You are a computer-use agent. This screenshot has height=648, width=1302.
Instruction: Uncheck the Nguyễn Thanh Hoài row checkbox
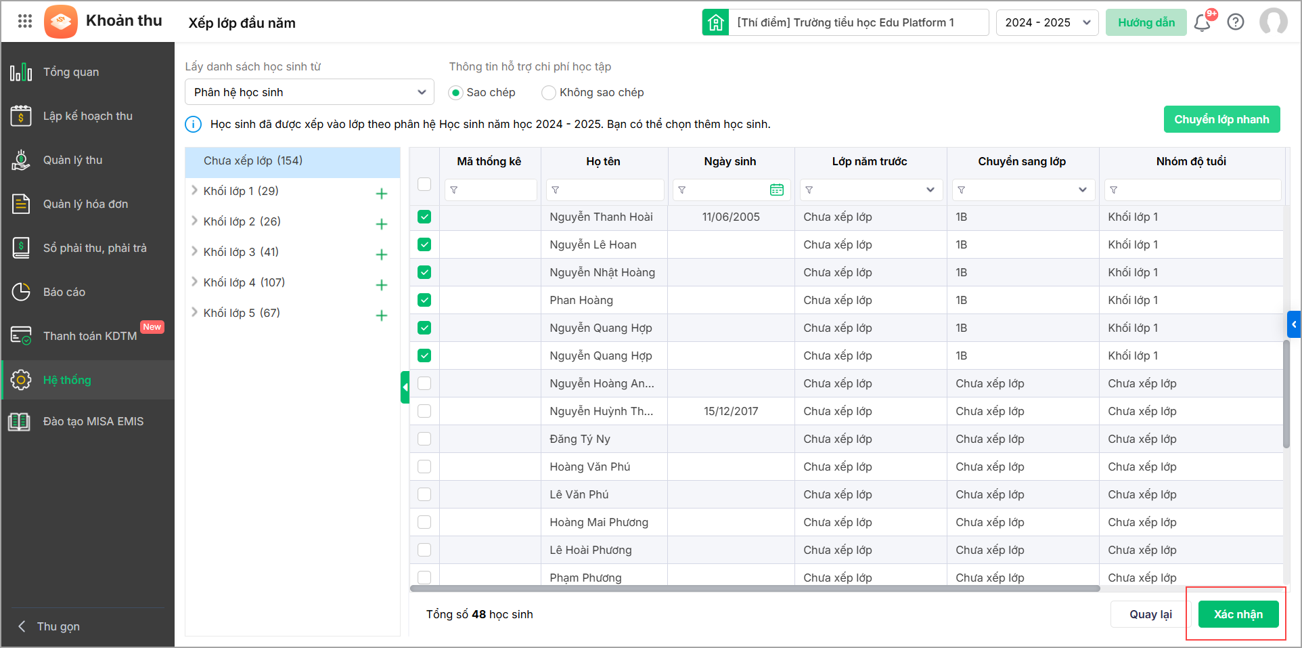point(424,217)
